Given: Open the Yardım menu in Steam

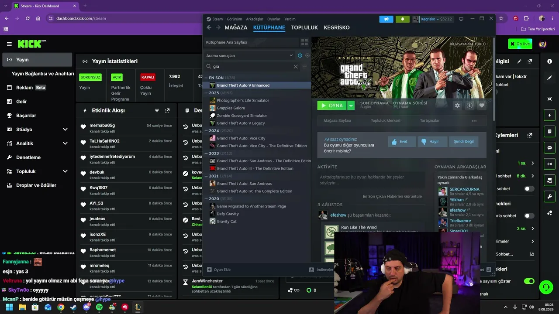Looking at the screenshot, I should tap(290, 19).
